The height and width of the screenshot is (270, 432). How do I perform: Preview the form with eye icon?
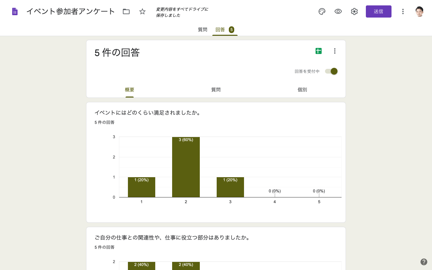pyautogui.click(x=338, y=11)
